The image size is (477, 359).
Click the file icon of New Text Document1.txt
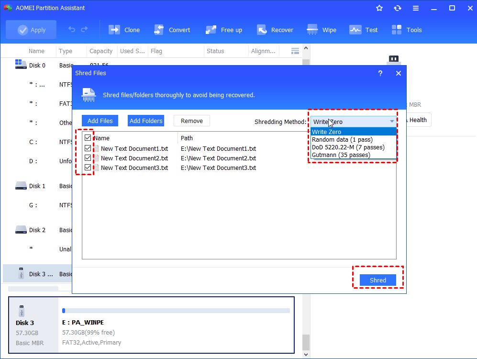96,148
